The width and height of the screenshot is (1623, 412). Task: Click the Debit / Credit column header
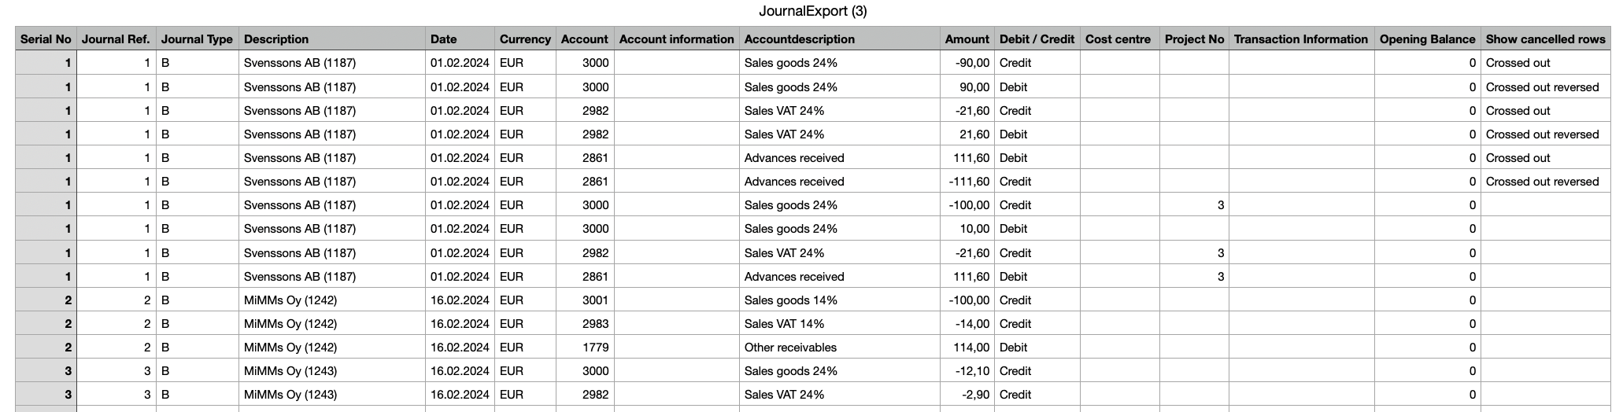pyautogui.click(x=1037, y=39)
